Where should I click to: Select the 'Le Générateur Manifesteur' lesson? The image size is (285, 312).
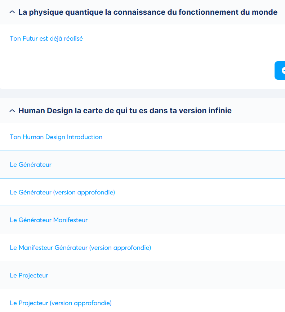coord(49,220)
